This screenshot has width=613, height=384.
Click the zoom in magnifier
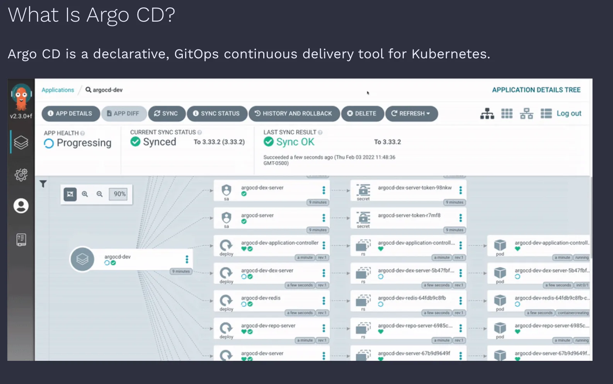85,194
